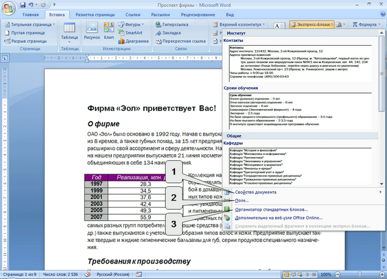Expand the Титульная страница dropdown arrow
The width and height of the screenshot is (387, 279).
[54, 25]
